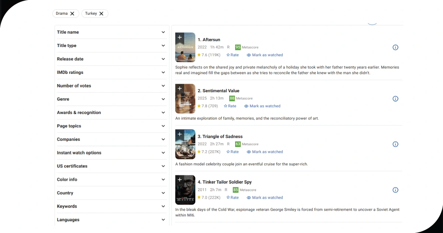Image resolution: width=443 pixels, height=233 pixels.
Task: Mark Aftersun as watched
Action: point(265,55)
